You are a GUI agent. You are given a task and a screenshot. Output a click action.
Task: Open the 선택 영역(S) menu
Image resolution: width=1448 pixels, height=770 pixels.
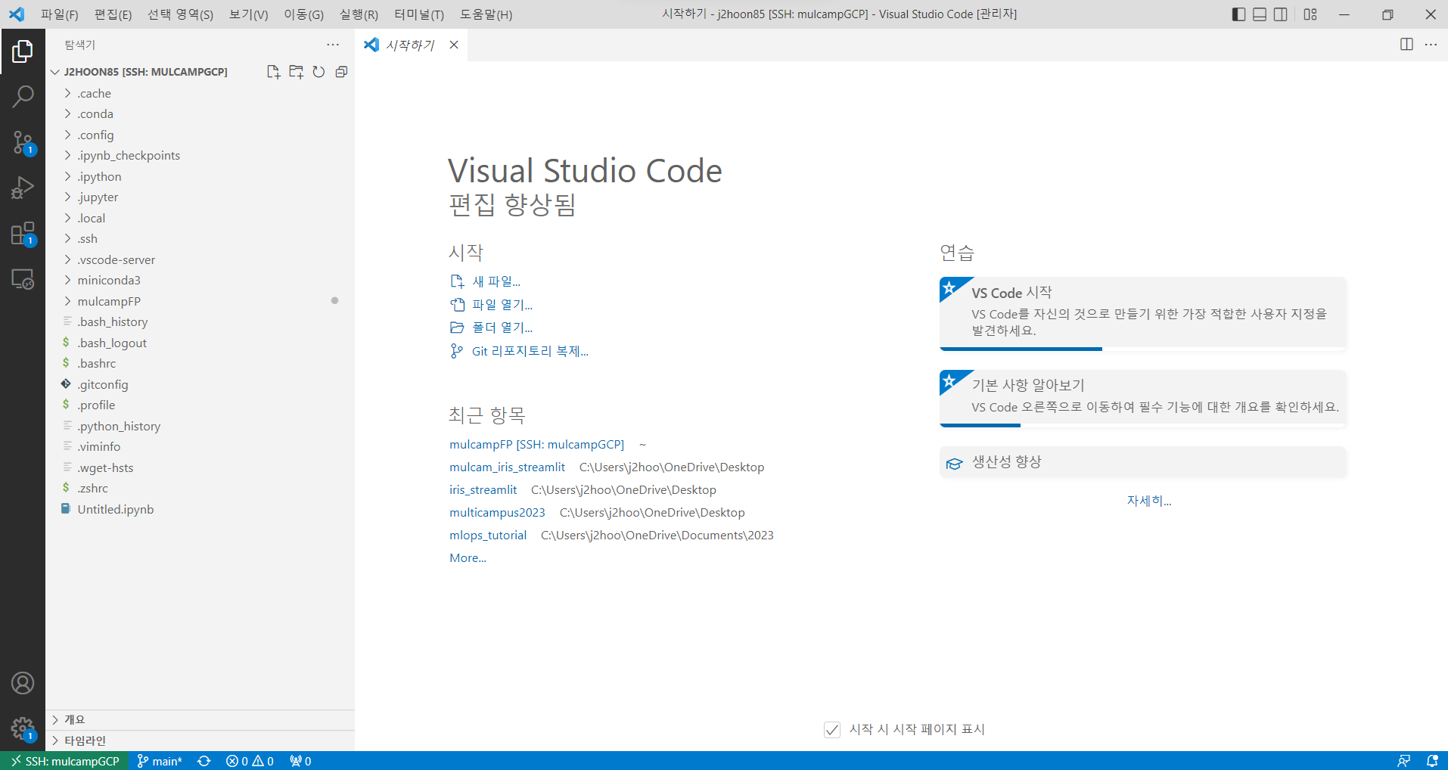[180, 14]
